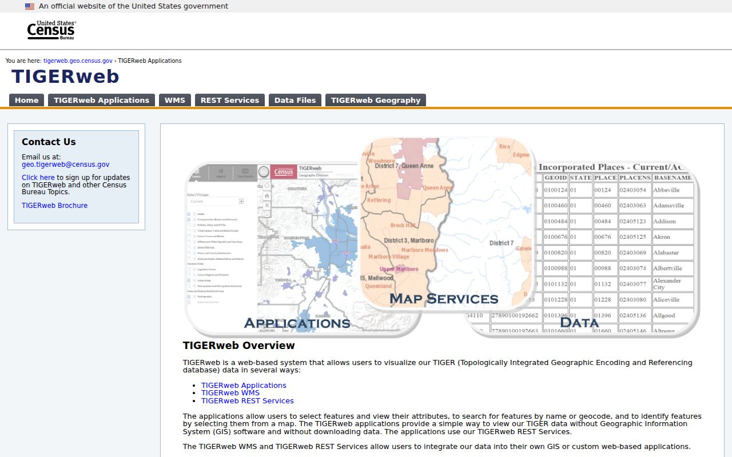Follow the TIGERweb WMS list link
This screenshot has width=732, height=457.
pos(230,393)
